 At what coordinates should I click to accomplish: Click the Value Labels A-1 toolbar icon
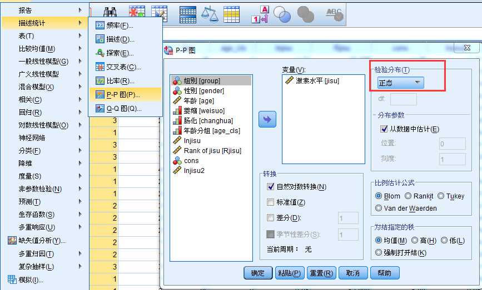260,14
